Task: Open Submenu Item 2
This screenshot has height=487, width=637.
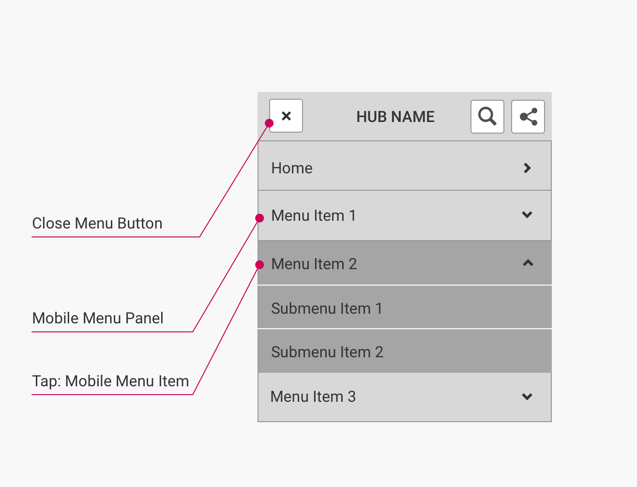Action: coord(405,351)
